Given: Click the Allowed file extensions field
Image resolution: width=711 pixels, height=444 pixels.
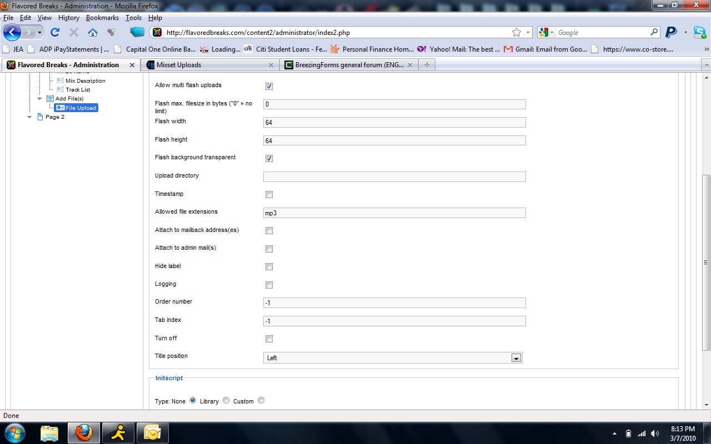Looking at the screenshot, I should coord(394,213).
